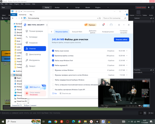Uncheck Файлы кэше эскизов
Viewport: 155px width, 124px height.
(x=53, y=51)
